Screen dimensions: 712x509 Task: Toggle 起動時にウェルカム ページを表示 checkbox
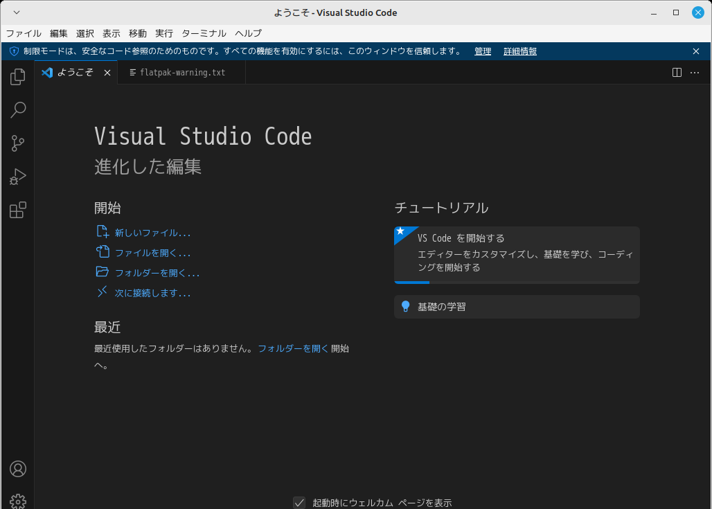(x=299, y=503)
